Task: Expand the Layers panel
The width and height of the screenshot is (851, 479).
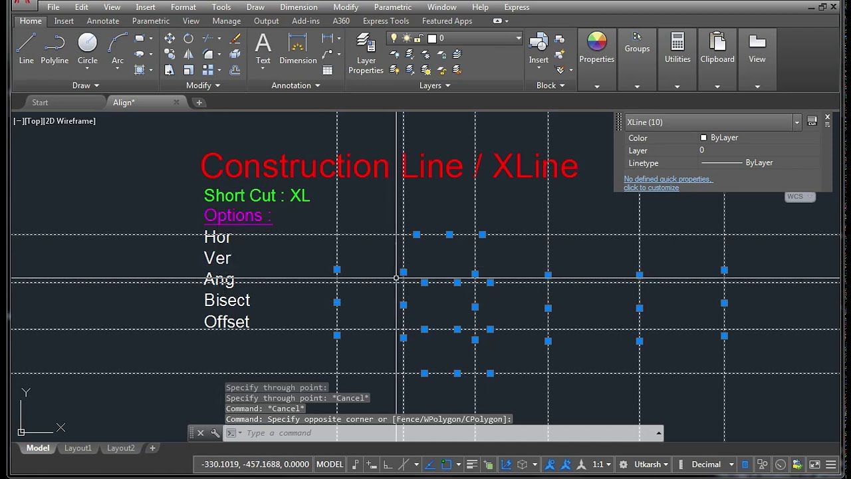Action: tap(435, 85)
